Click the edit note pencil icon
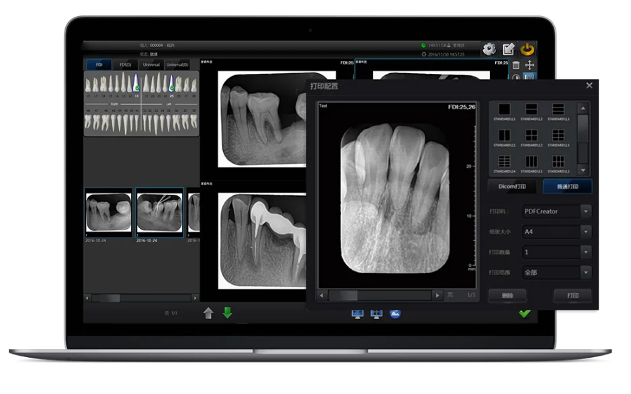 pos(509,49)
